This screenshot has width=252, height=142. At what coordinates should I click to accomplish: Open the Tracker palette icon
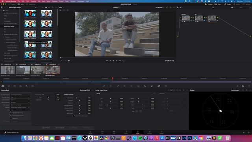(131, 86)
